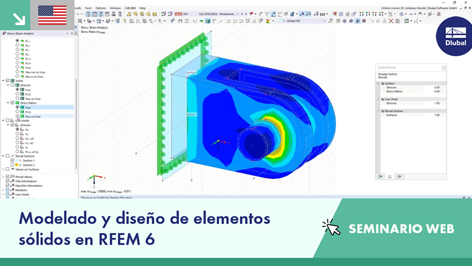Expand the Members node
Image resolution: width=472 pixels, height=266 pixels.
click(3, 190)
